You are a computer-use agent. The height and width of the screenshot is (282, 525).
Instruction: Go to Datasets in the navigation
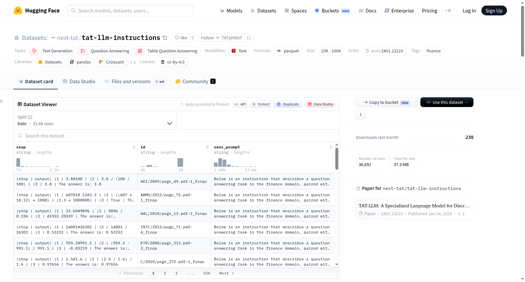(x=263, y=10)
